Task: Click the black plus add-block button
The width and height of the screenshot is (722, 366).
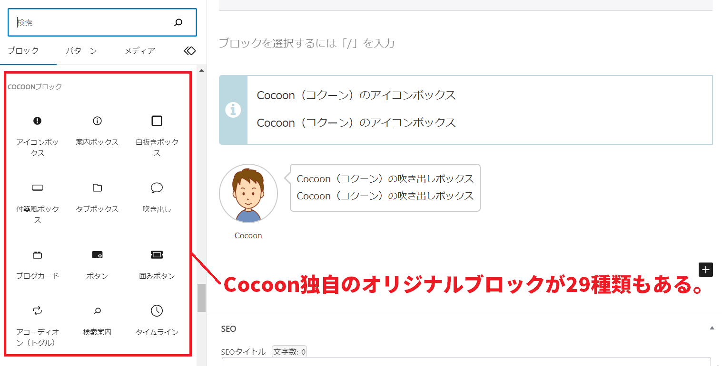Action: pyautogui.click(x=706, y=270)
